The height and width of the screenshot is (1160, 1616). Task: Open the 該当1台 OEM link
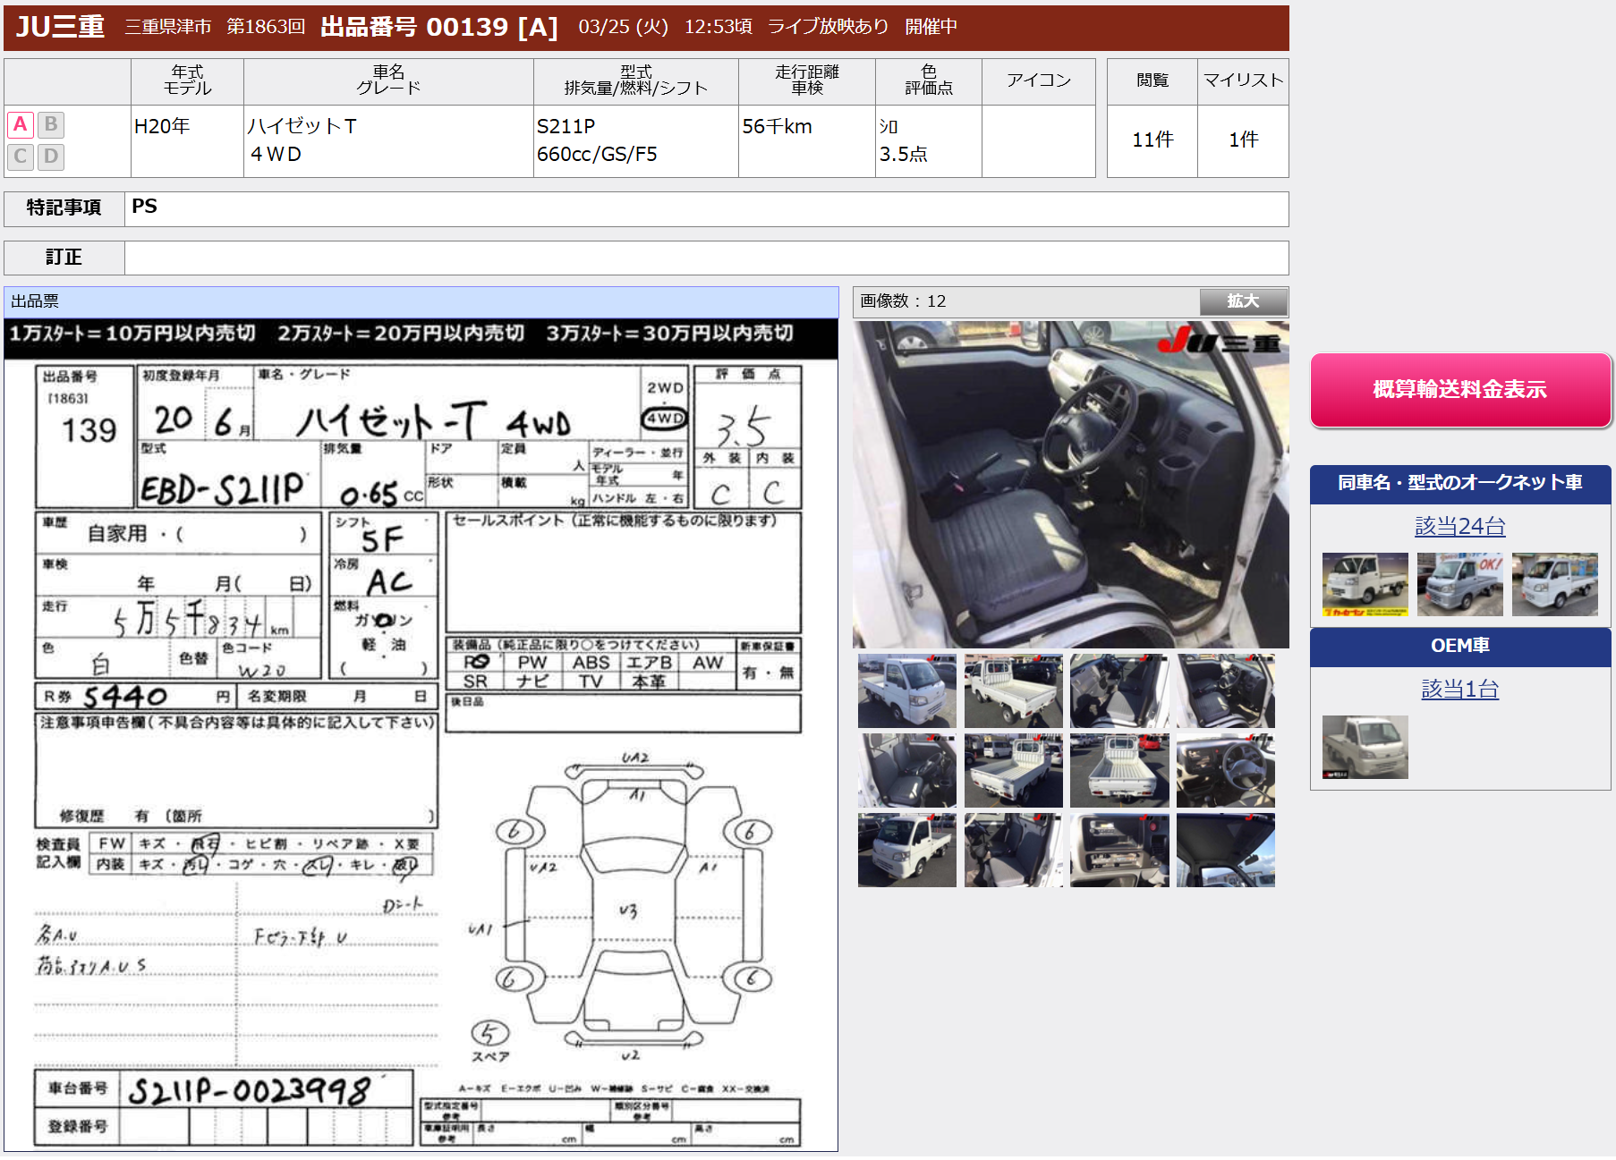[x=1459, y=689]
